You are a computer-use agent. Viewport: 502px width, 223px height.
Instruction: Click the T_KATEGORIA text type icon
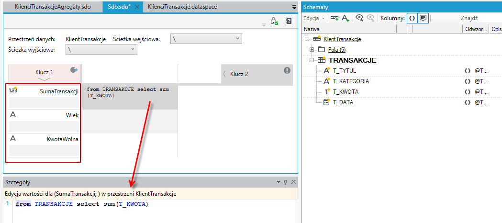pyautogui.click(x=326, y=81)
